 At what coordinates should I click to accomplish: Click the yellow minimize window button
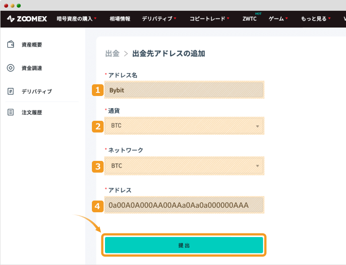pyautogui.click(x=12, y=5)
